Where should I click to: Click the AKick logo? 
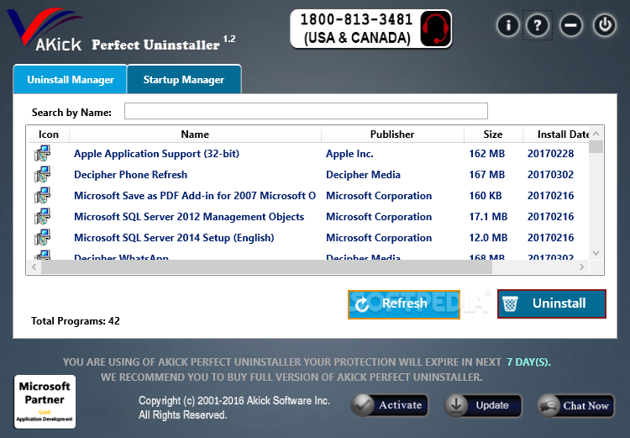[x=45, y=30]
